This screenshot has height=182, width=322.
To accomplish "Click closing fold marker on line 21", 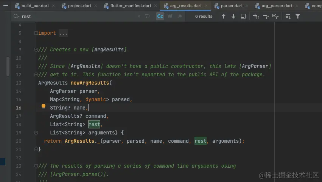I will click(x=36, y=149).
